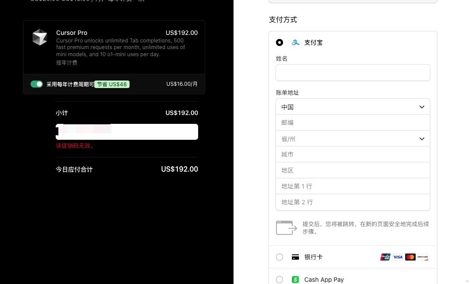This screenshot has width=471, height=284.
Task: Click the 姓名 name input field
Action: (x=352, y=73)
